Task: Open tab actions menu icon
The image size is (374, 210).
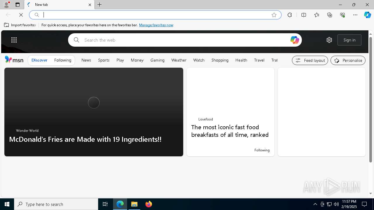Action: point(18,5)
